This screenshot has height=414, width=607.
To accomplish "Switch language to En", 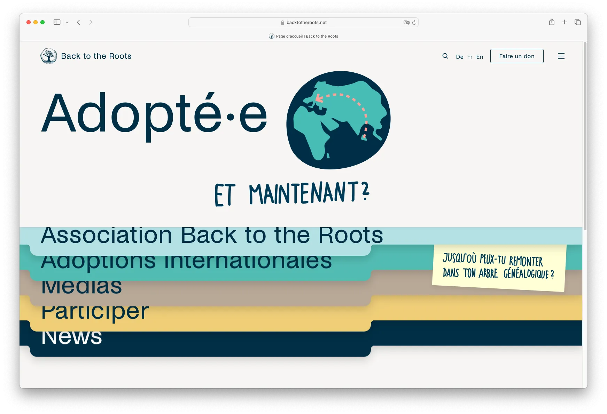I will [x=480, y=57].
